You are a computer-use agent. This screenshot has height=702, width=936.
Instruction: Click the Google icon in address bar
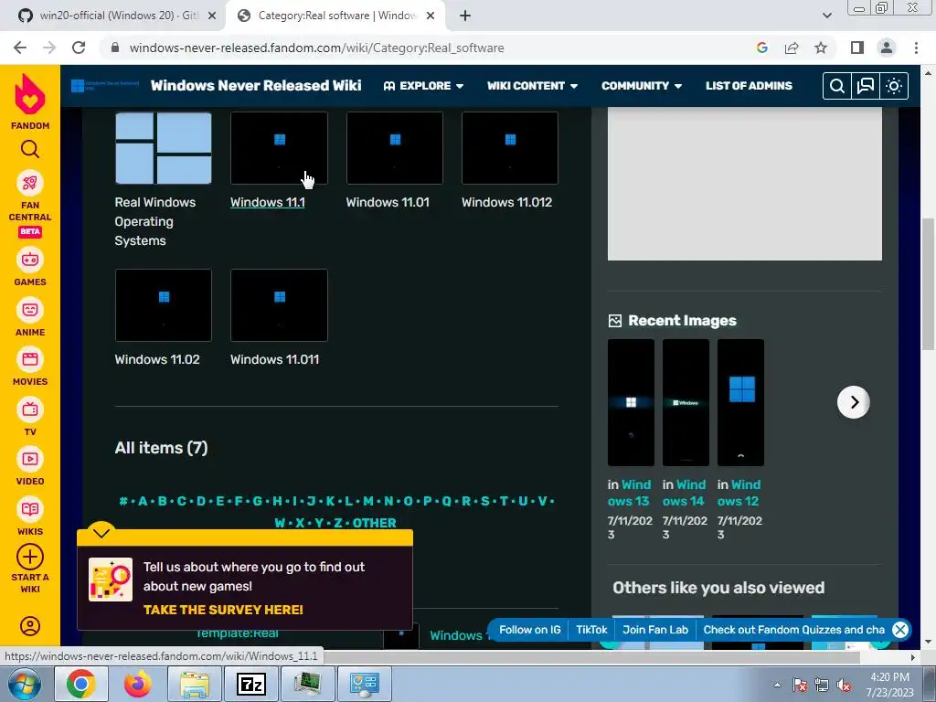[x=761, y=48]
